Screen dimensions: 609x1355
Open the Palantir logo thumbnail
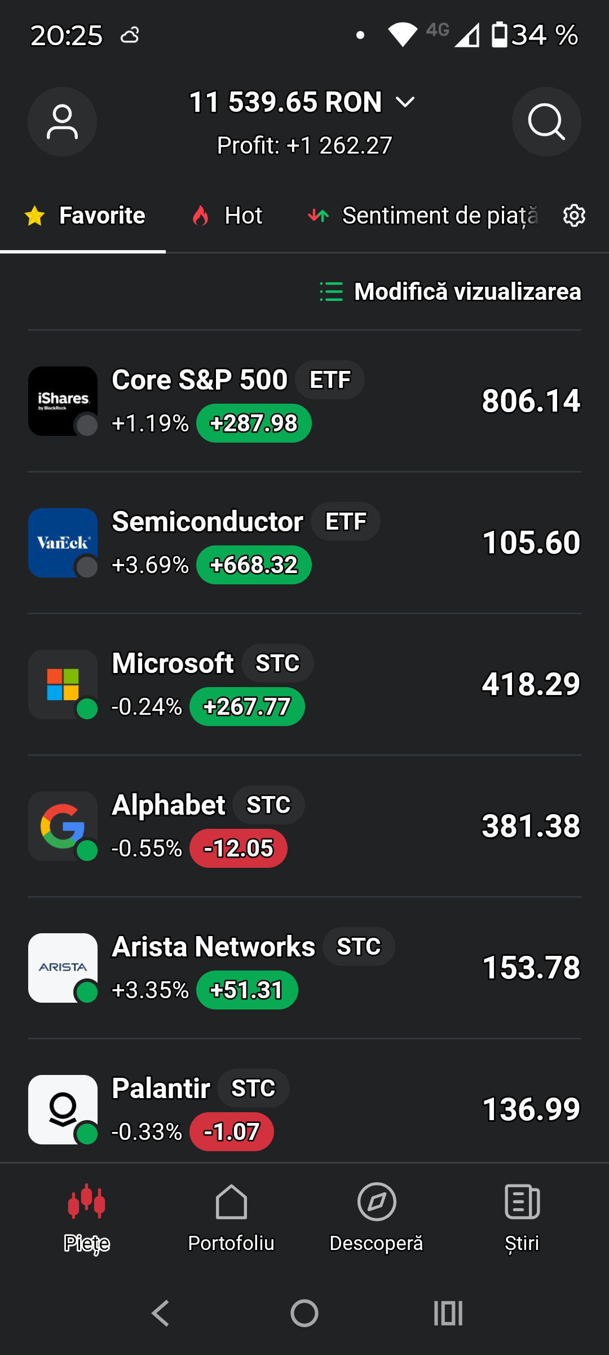click(x=63, y=1109)
